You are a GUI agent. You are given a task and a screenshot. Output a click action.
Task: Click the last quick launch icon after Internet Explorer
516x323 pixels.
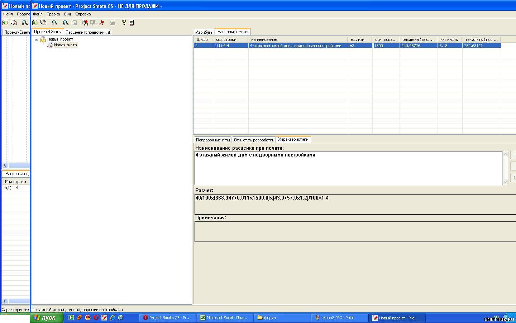tap(121, 318)
